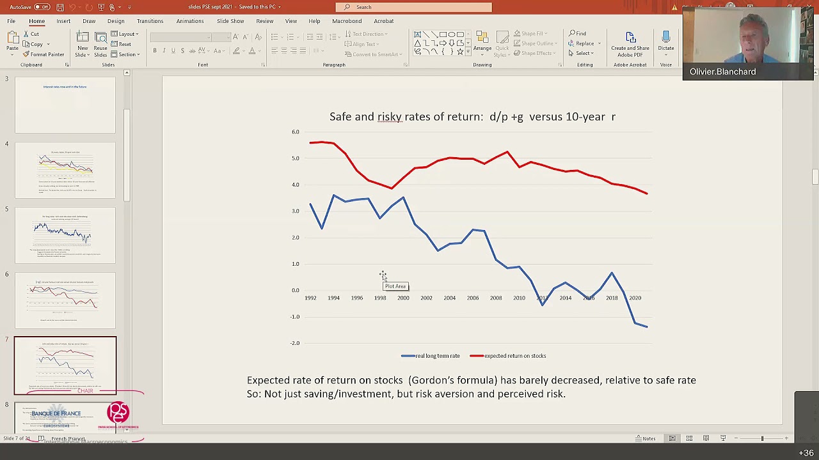Click the Save icon in the title bar

coord(60,7)
